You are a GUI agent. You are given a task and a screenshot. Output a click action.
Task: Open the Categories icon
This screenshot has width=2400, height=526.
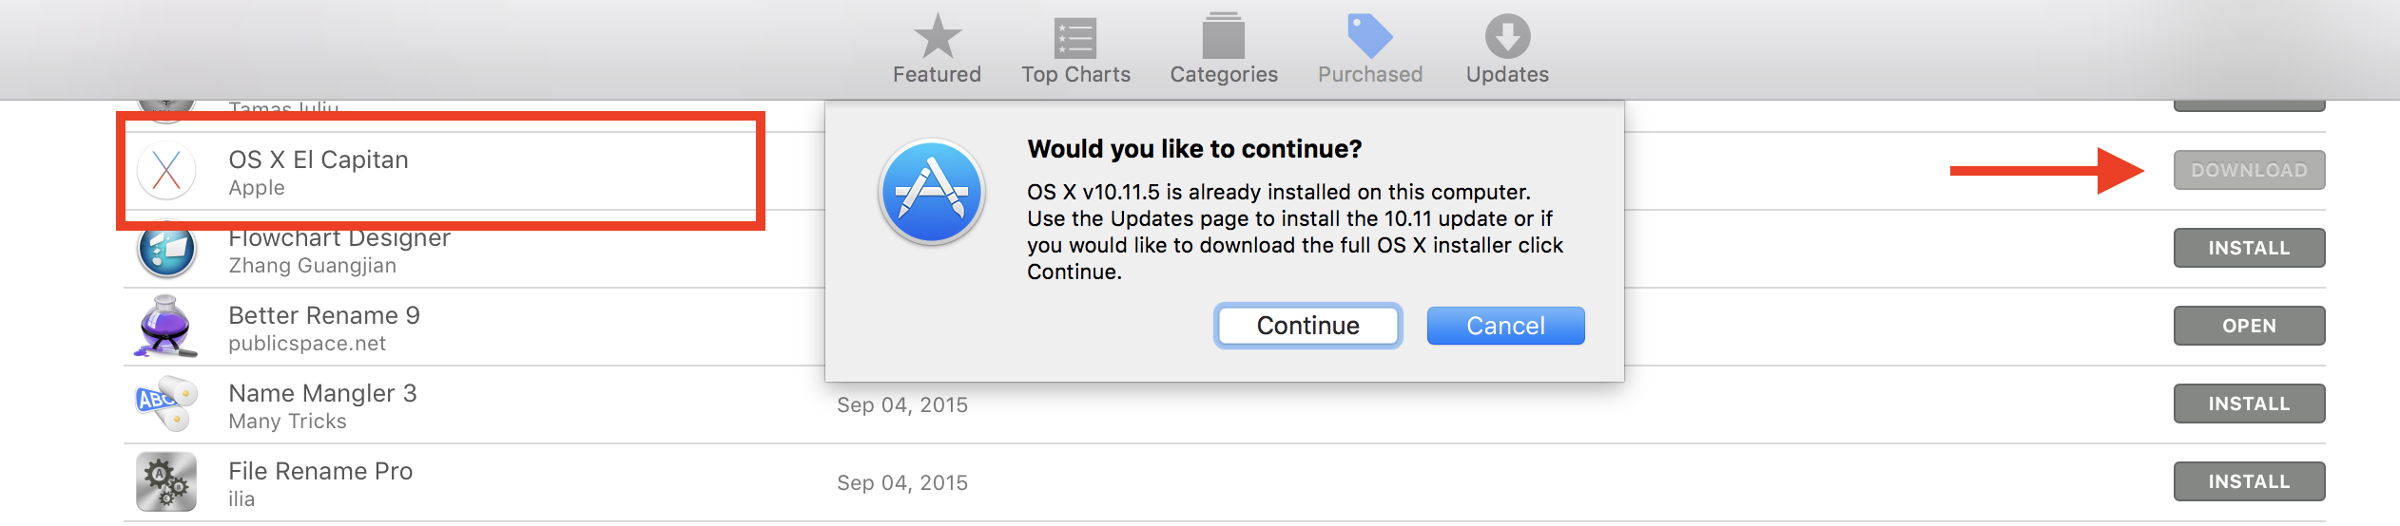click(x=1223, y=36)
